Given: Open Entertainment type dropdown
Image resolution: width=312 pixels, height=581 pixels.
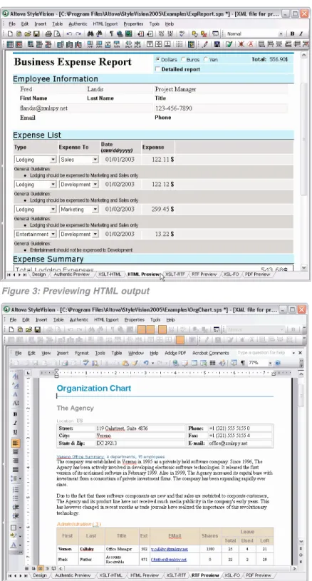Looking at the screenshot, I should [53, 234].
